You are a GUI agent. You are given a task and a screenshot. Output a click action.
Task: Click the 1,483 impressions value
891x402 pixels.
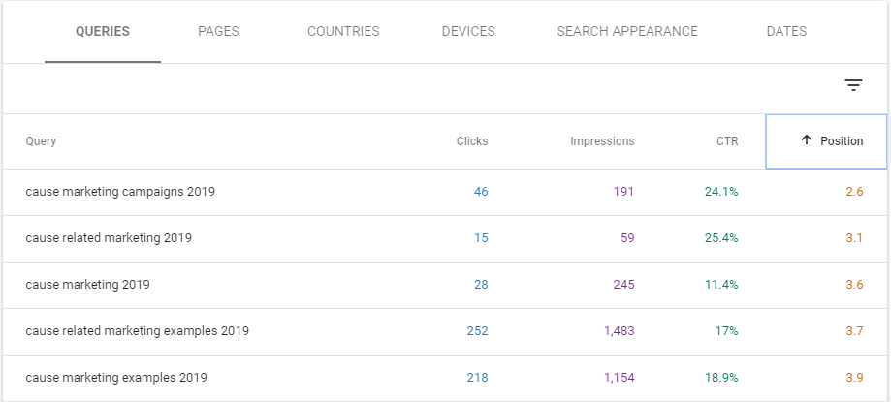click(x=619, y=331)
